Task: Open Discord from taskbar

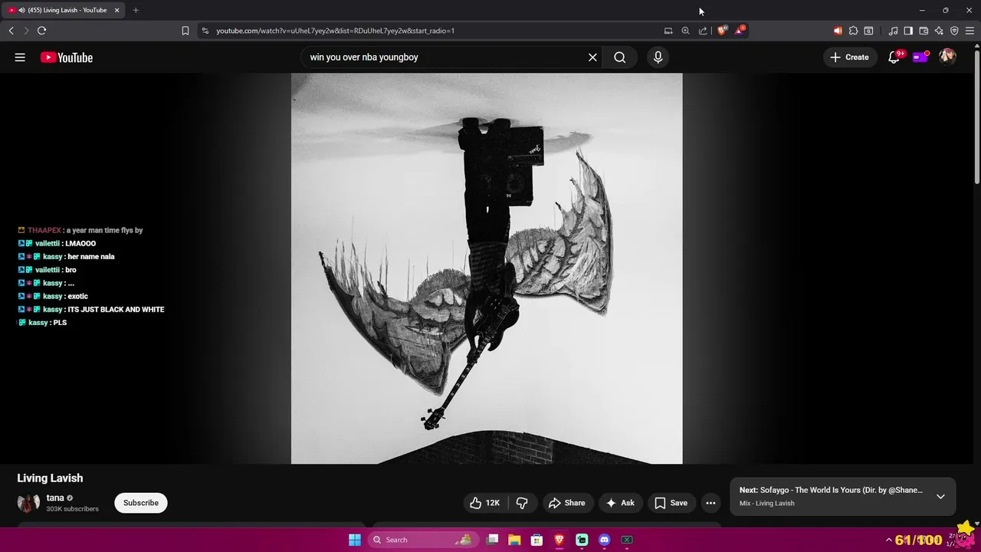Action: click(604, 540)
